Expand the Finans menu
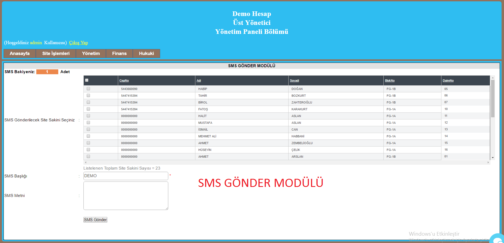Screen dimensions: 504x243 pos(119,53)
